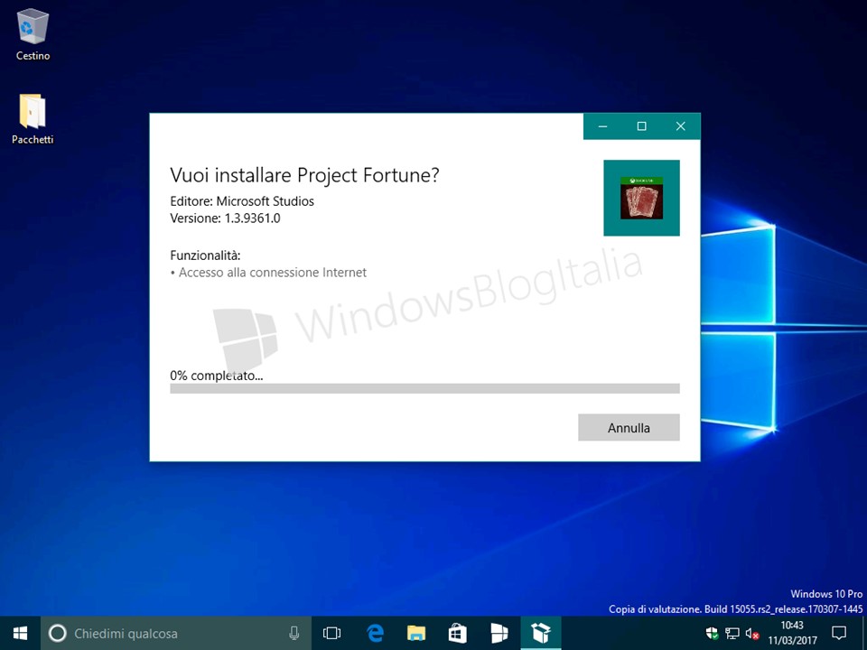Focus the Chiedimi qualcosa search box

[176, 634]
